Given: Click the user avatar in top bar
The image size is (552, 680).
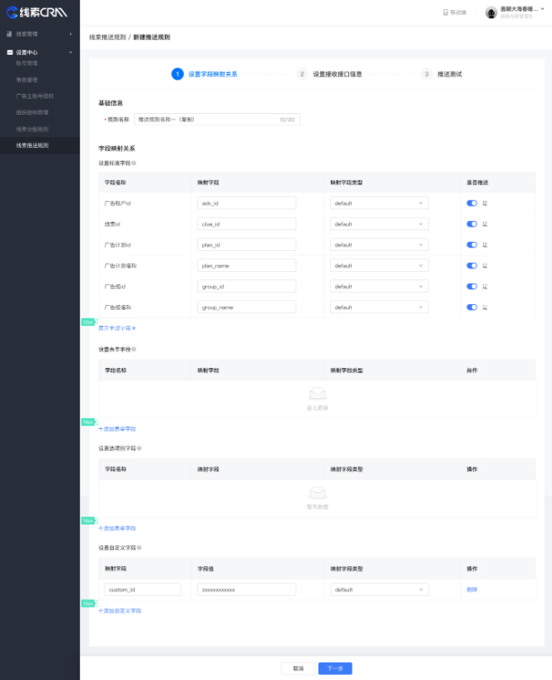Looking at the screenshot, I should 491,12.
